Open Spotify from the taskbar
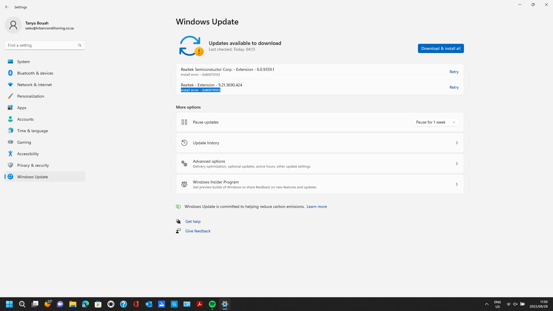The height and width of the screenshot is (311, 553). click(212, 304)
